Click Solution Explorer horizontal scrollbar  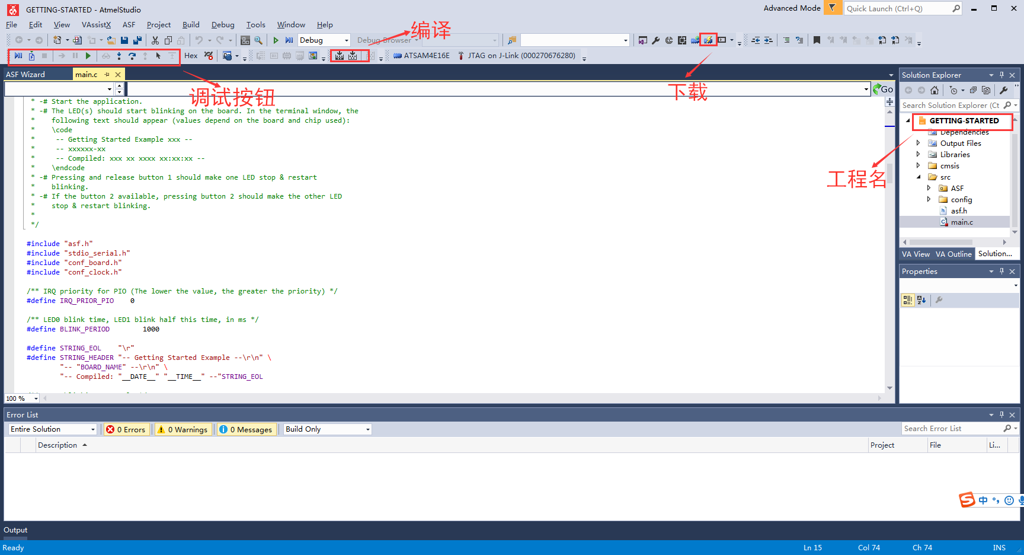tap(941, 242)
